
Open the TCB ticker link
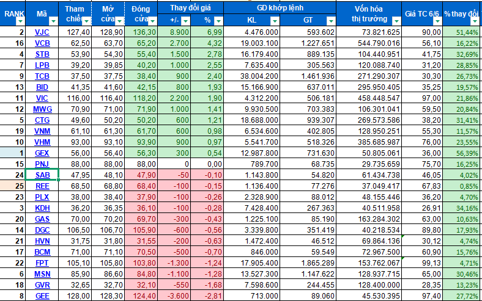point(42,76)
